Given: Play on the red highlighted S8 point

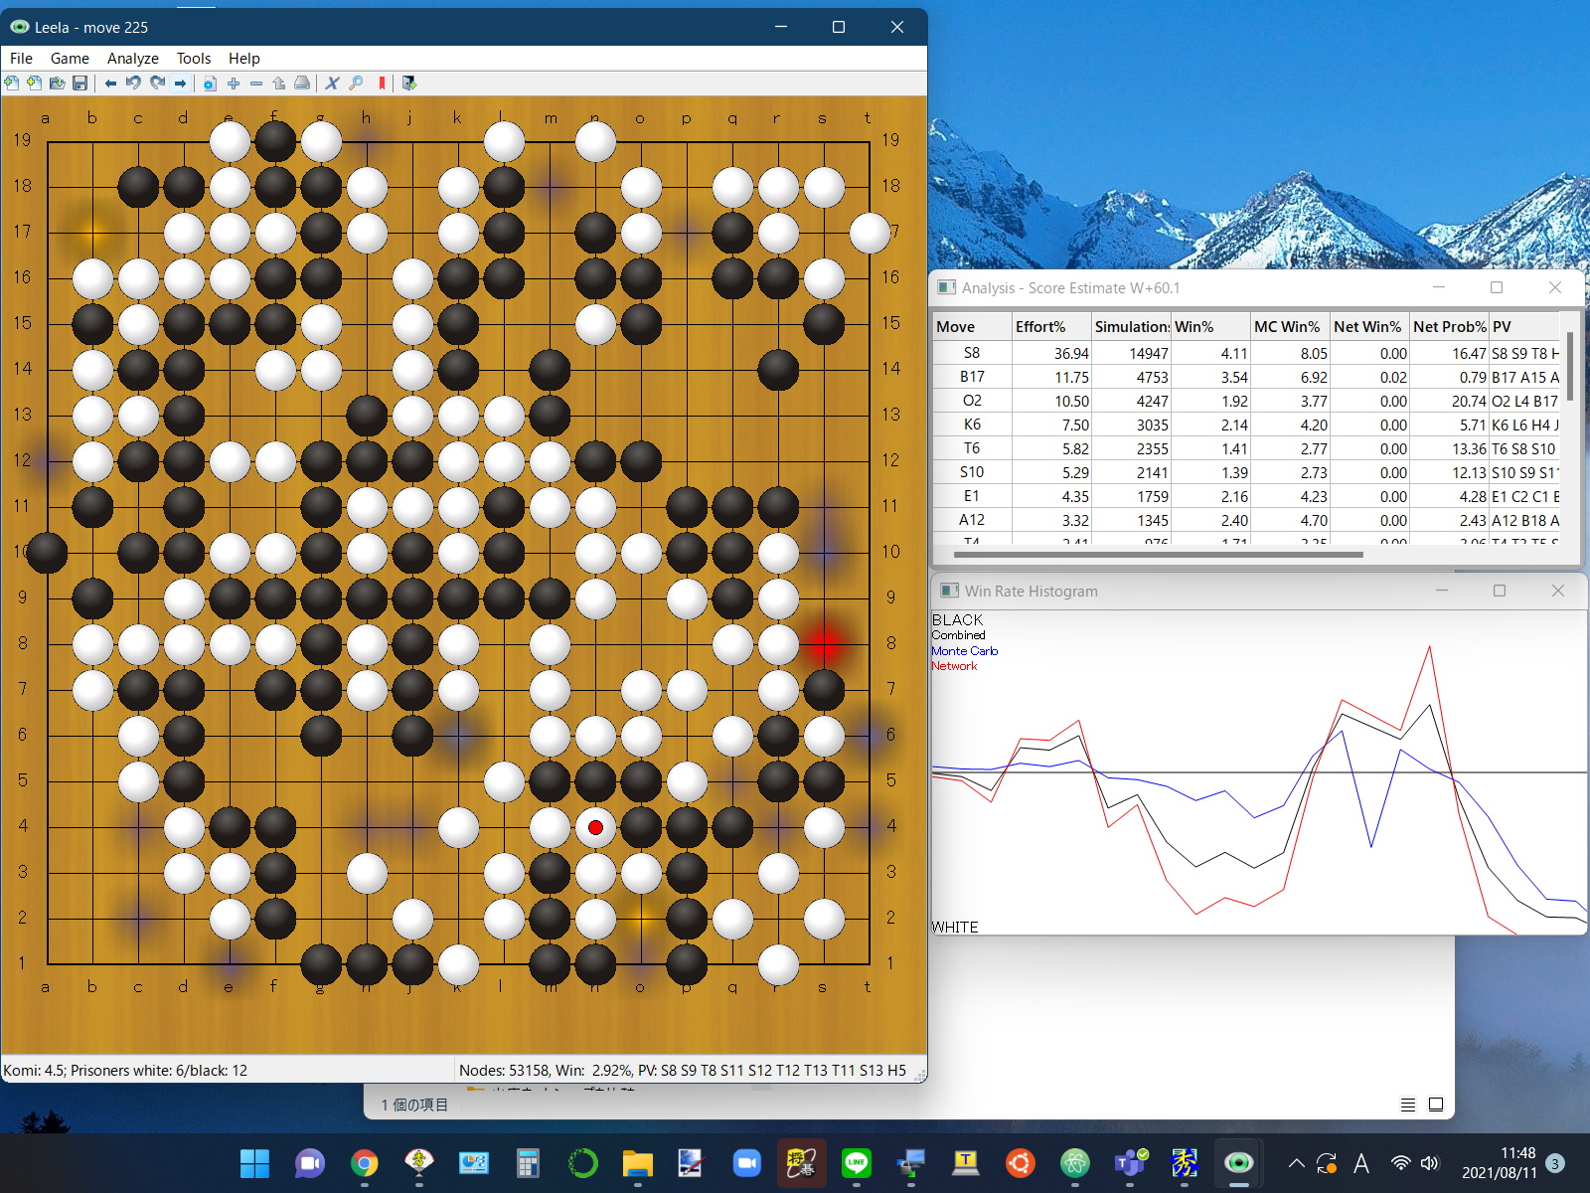Looking at the screenshot, I should (823, 644).
